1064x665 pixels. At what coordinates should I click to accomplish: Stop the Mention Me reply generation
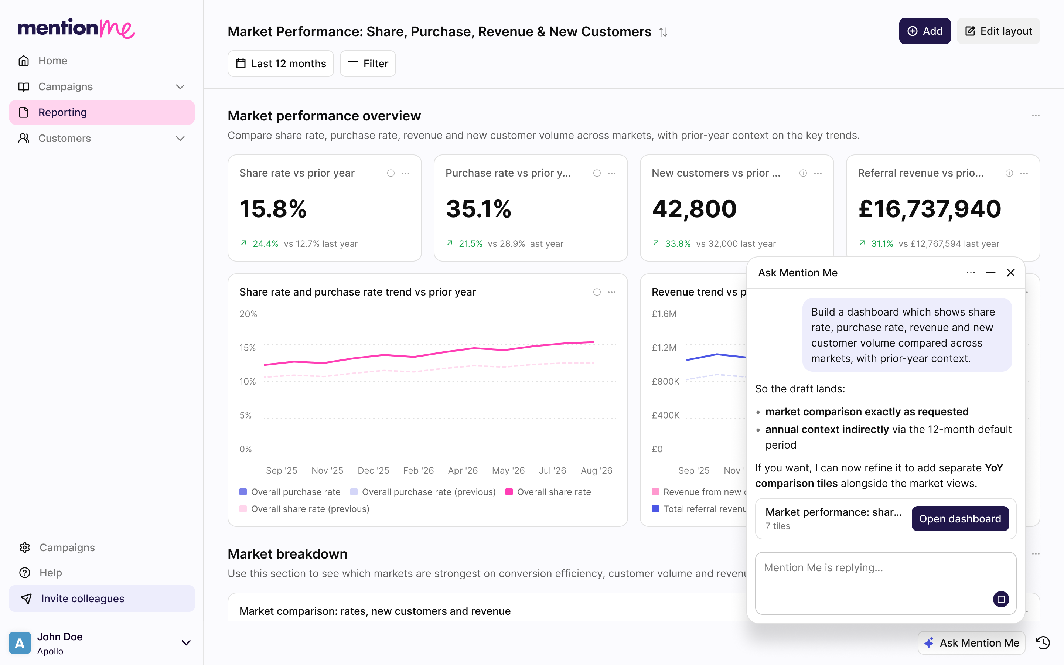[x=1001, y=599]
